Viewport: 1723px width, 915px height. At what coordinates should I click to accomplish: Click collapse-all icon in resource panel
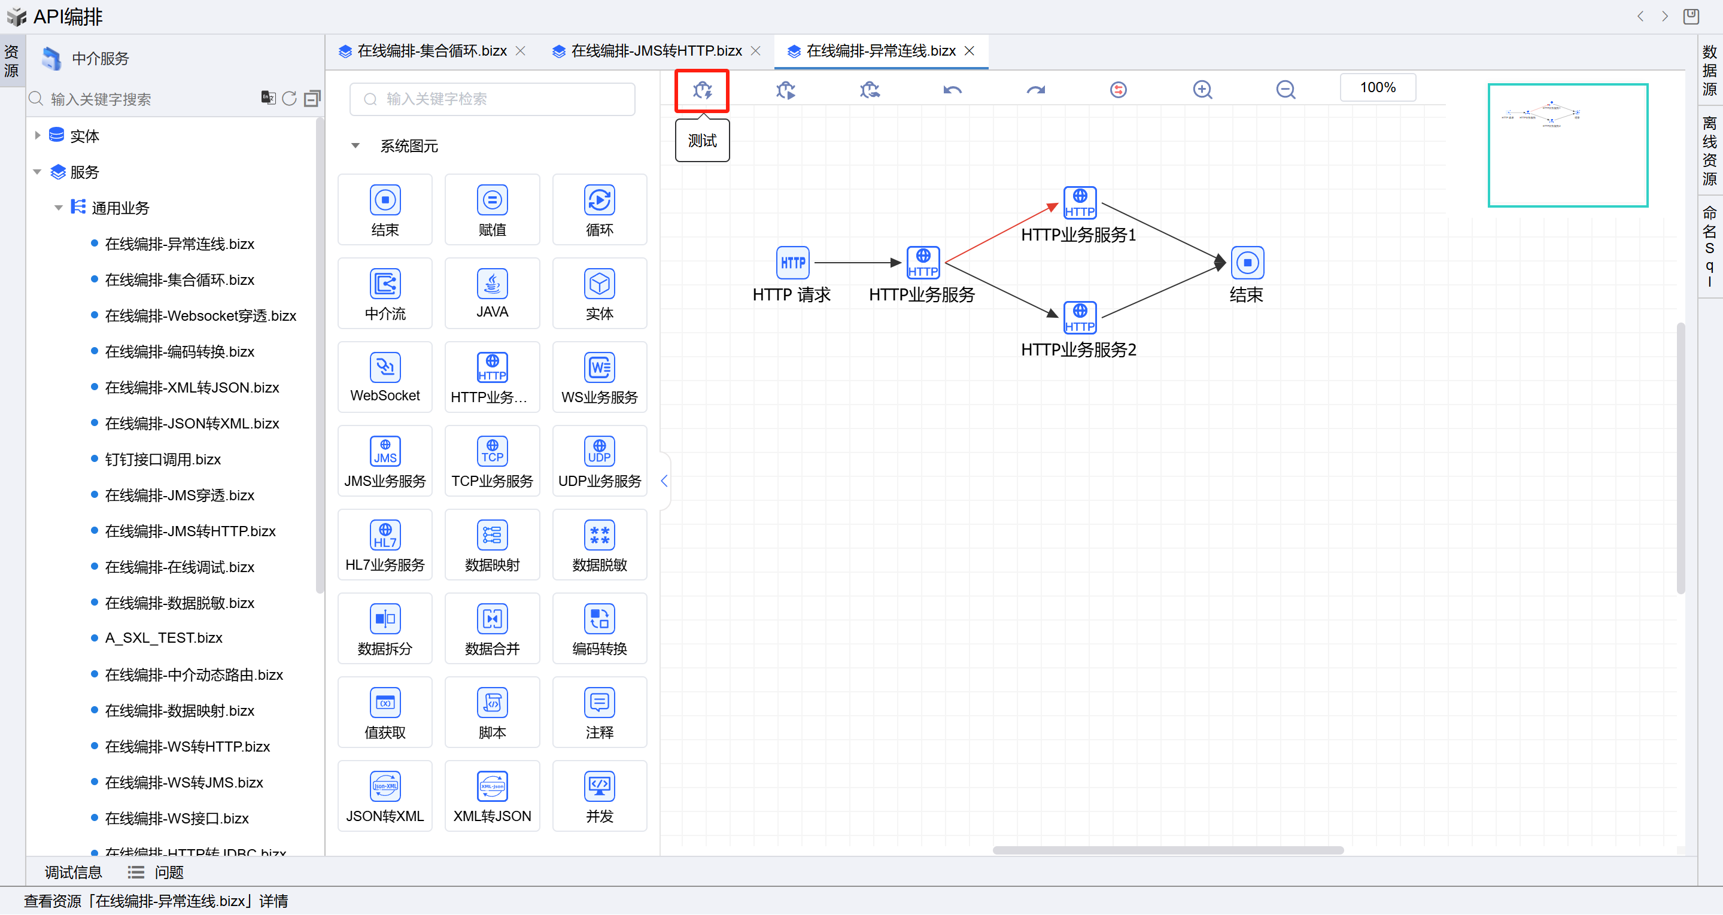pos(312,98)
